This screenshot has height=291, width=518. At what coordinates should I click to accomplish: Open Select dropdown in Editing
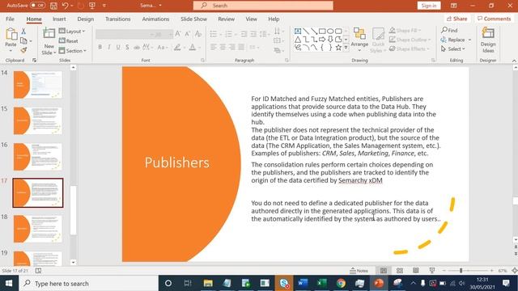point(453,48)
